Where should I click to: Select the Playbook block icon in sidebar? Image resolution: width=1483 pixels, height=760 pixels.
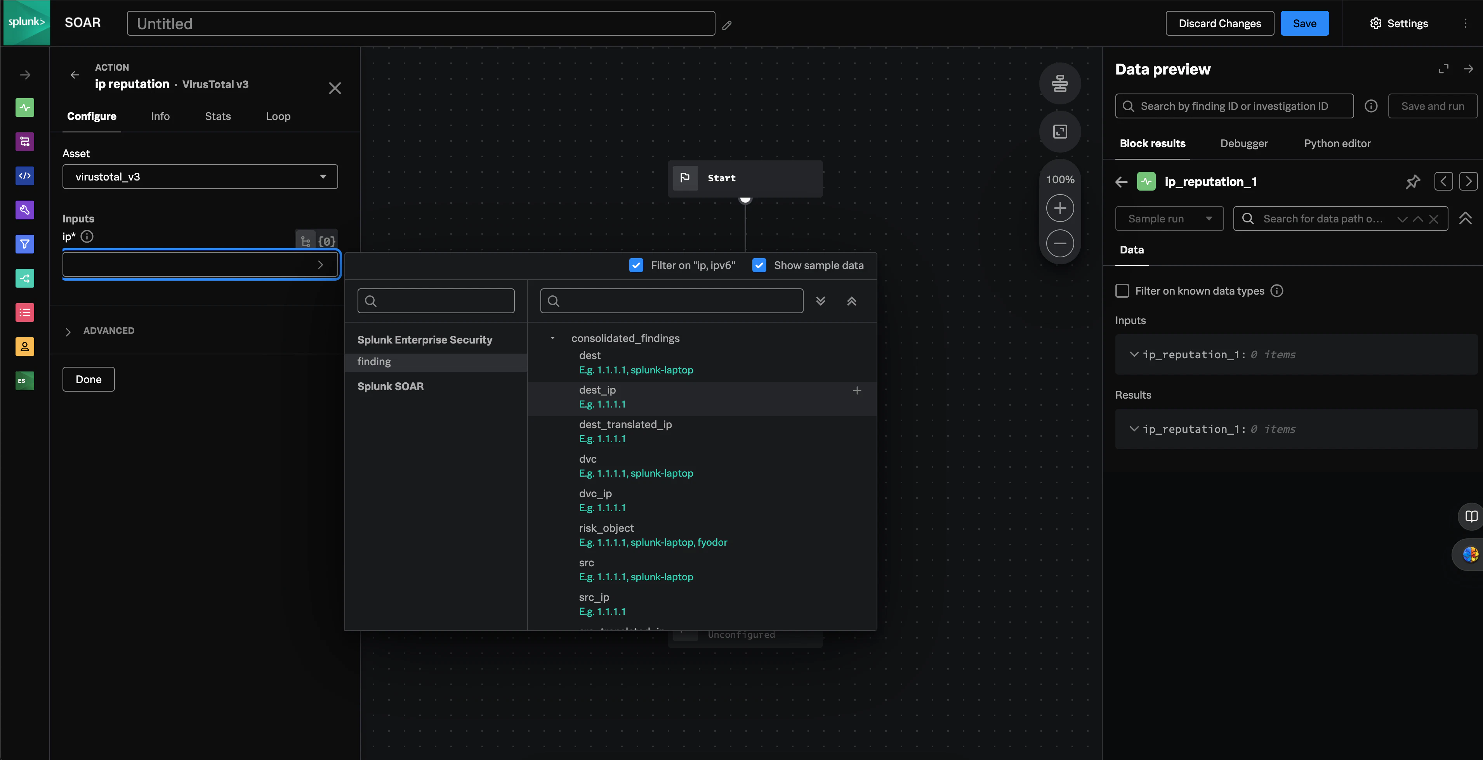coord(25,142)
